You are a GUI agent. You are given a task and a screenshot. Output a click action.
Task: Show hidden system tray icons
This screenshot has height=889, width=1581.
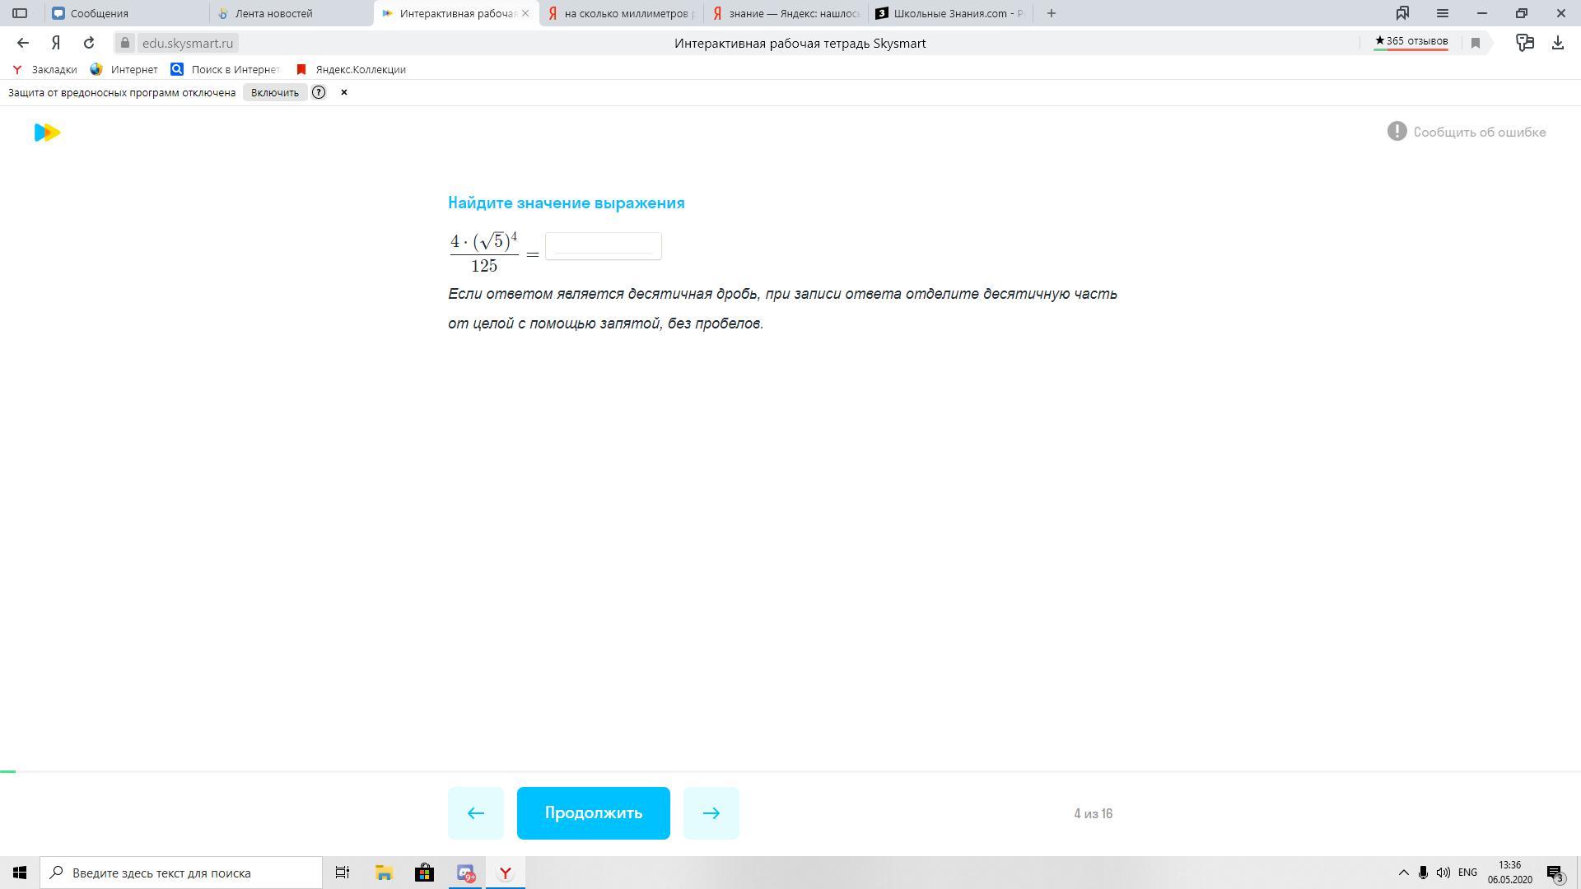click(x=1404, y=873)
